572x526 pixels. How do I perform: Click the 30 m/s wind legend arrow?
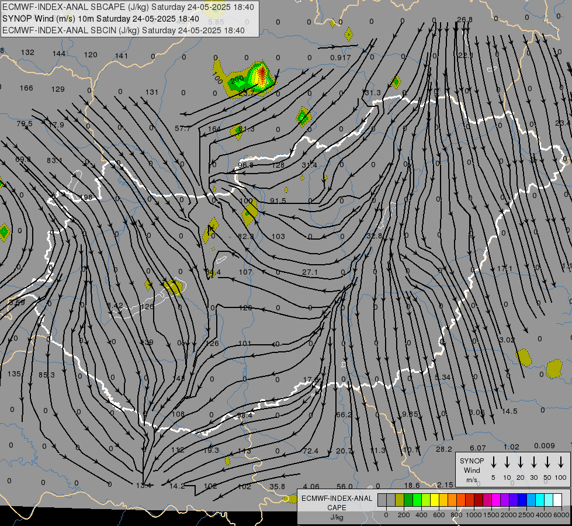(534, 462)
